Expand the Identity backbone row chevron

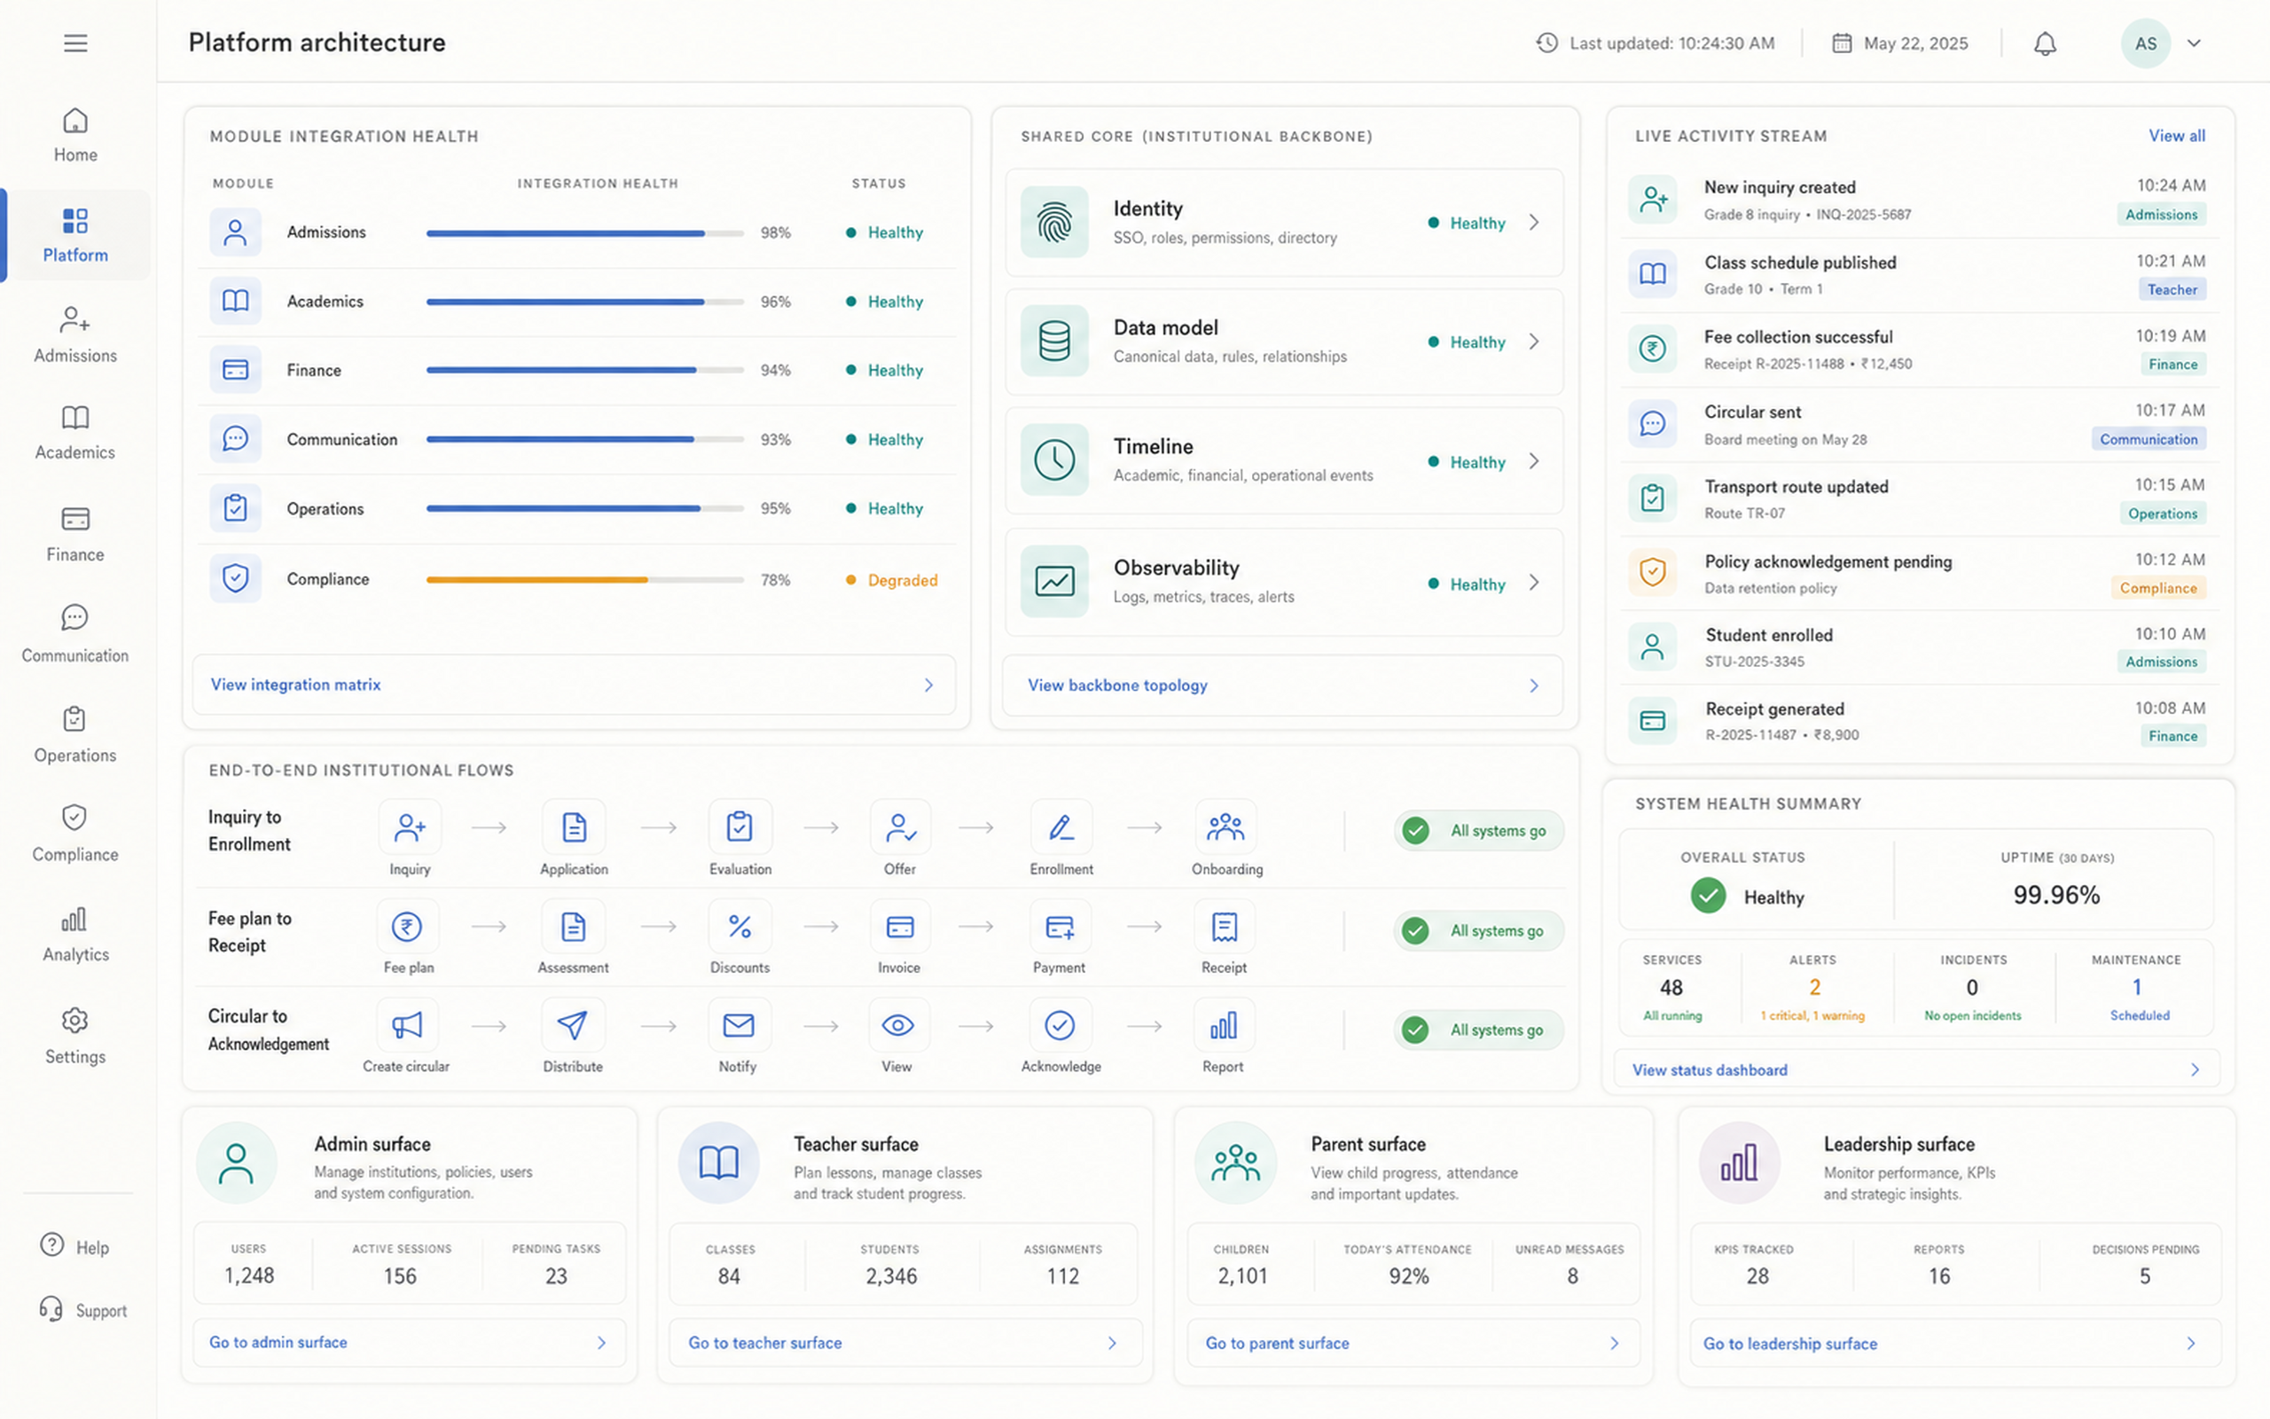[1535, 223]
